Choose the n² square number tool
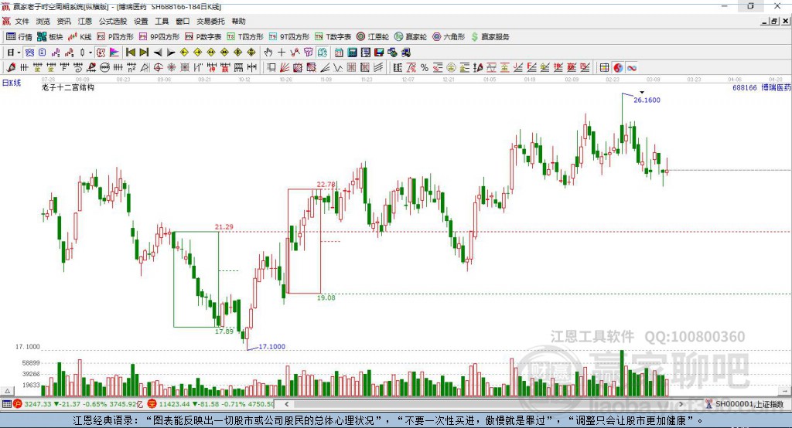Viewport: 792px width, 428px height. (x=131, y=68)
